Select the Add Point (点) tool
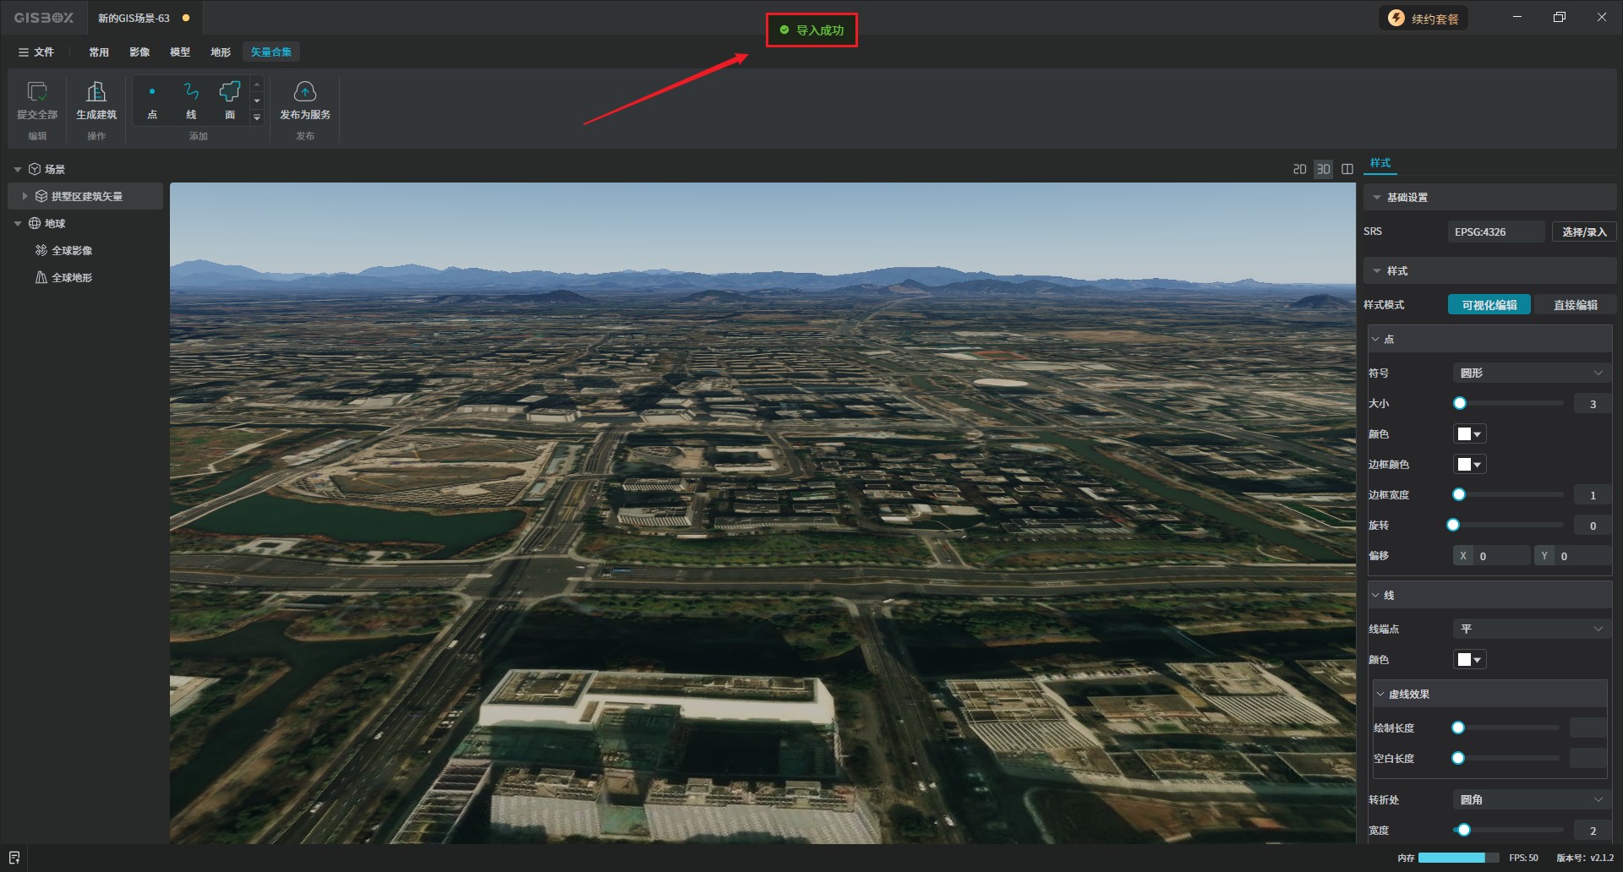 (x=152, y=92)
